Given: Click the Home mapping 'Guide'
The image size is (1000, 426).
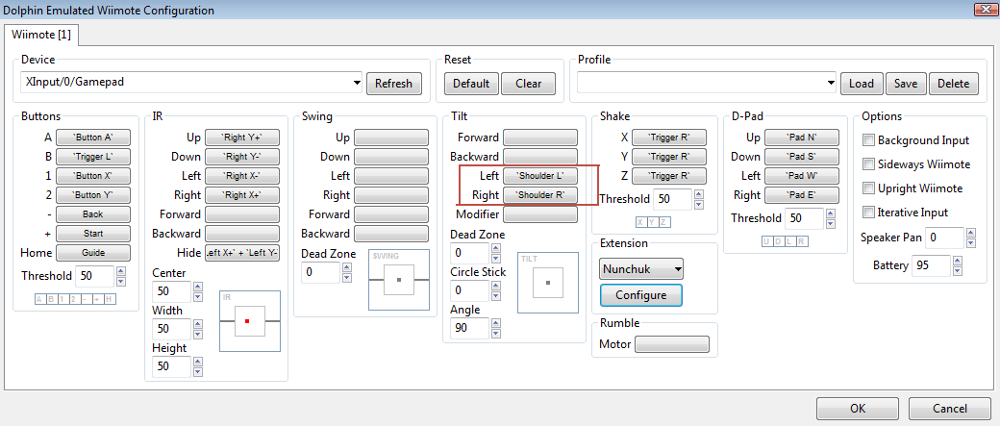Looking at the screenshot, I should tap(93, 253).
